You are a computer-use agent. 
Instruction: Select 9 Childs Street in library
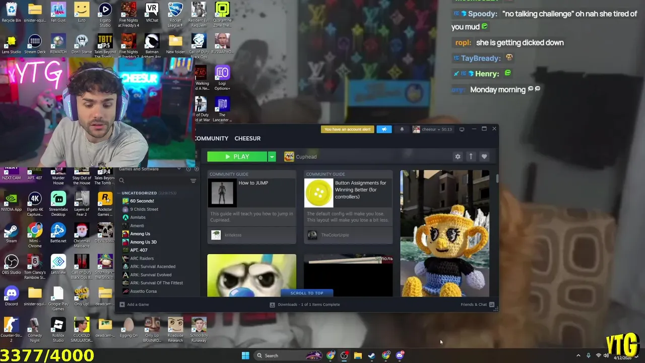pyautogui.click(x=144, y=209)
